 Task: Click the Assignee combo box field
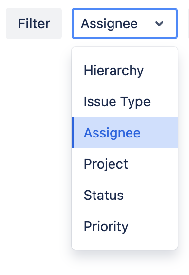tap(125, 23)
